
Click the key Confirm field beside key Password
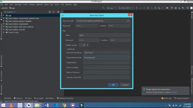120,40
